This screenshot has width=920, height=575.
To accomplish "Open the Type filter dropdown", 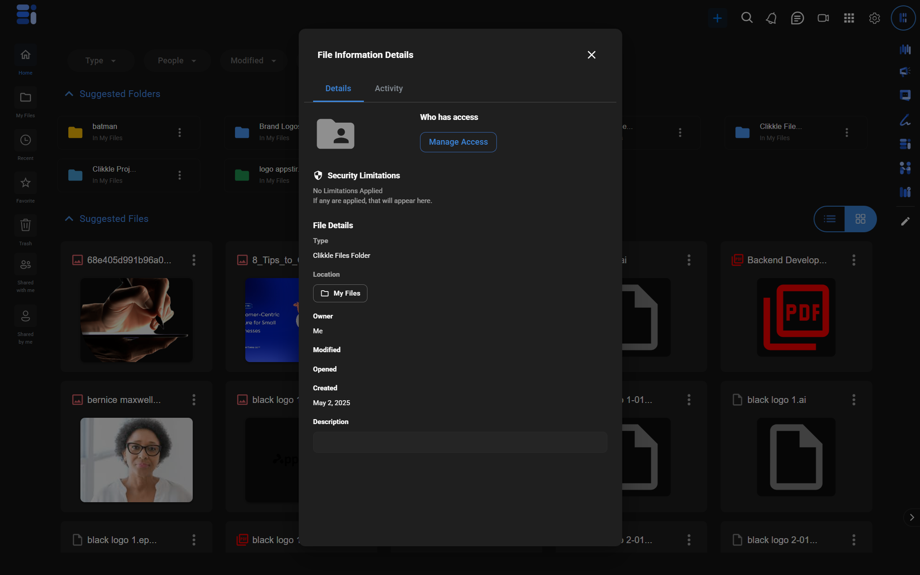I will click(x=101, y=61).
